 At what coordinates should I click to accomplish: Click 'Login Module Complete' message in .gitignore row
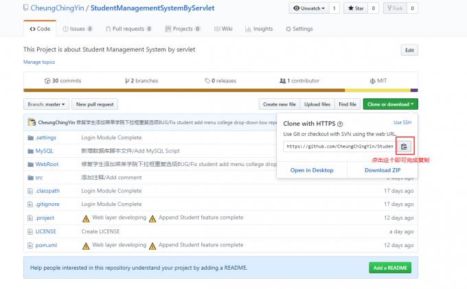(111, 204)
